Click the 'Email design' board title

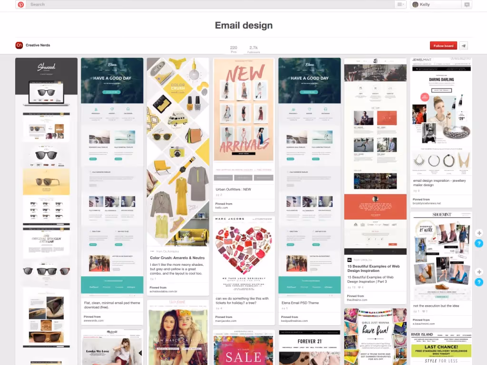pyautogui.click(x=243, y=25)
